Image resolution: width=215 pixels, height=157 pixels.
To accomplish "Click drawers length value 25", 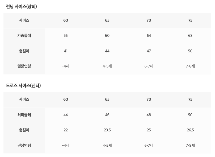I will pos(149,130).
